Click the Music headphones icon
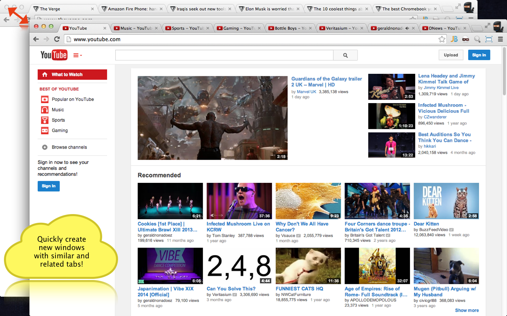 point(45,109)
